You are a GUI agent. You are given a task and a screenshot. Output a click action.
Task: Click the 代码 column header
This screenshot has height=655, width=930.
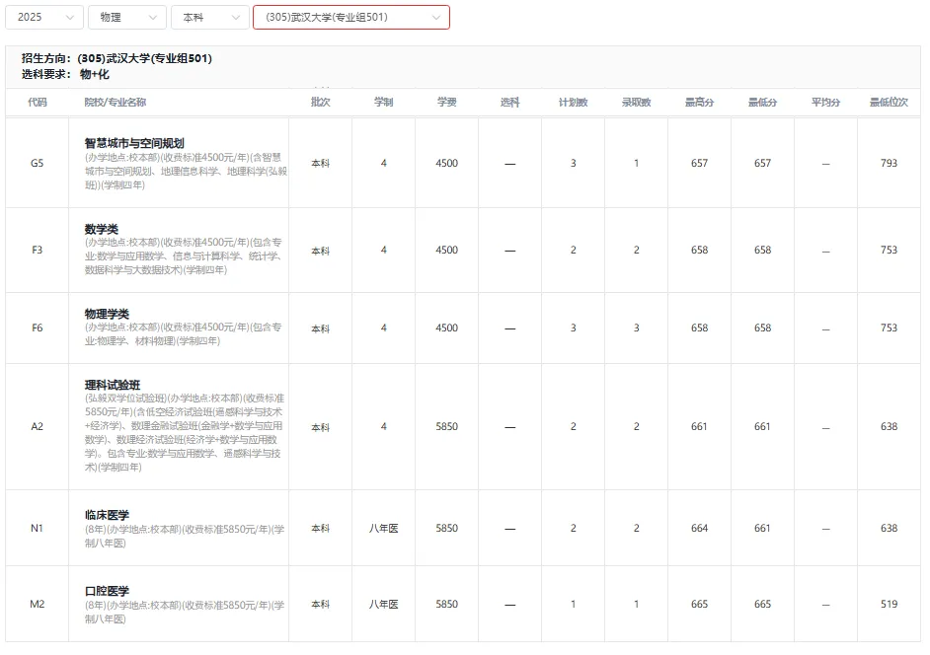(37, 102)
